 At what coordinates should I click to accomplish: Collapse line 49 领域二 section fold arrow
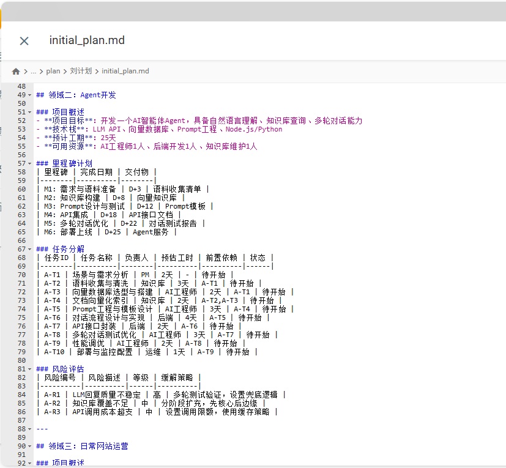[x=30, y=95]
